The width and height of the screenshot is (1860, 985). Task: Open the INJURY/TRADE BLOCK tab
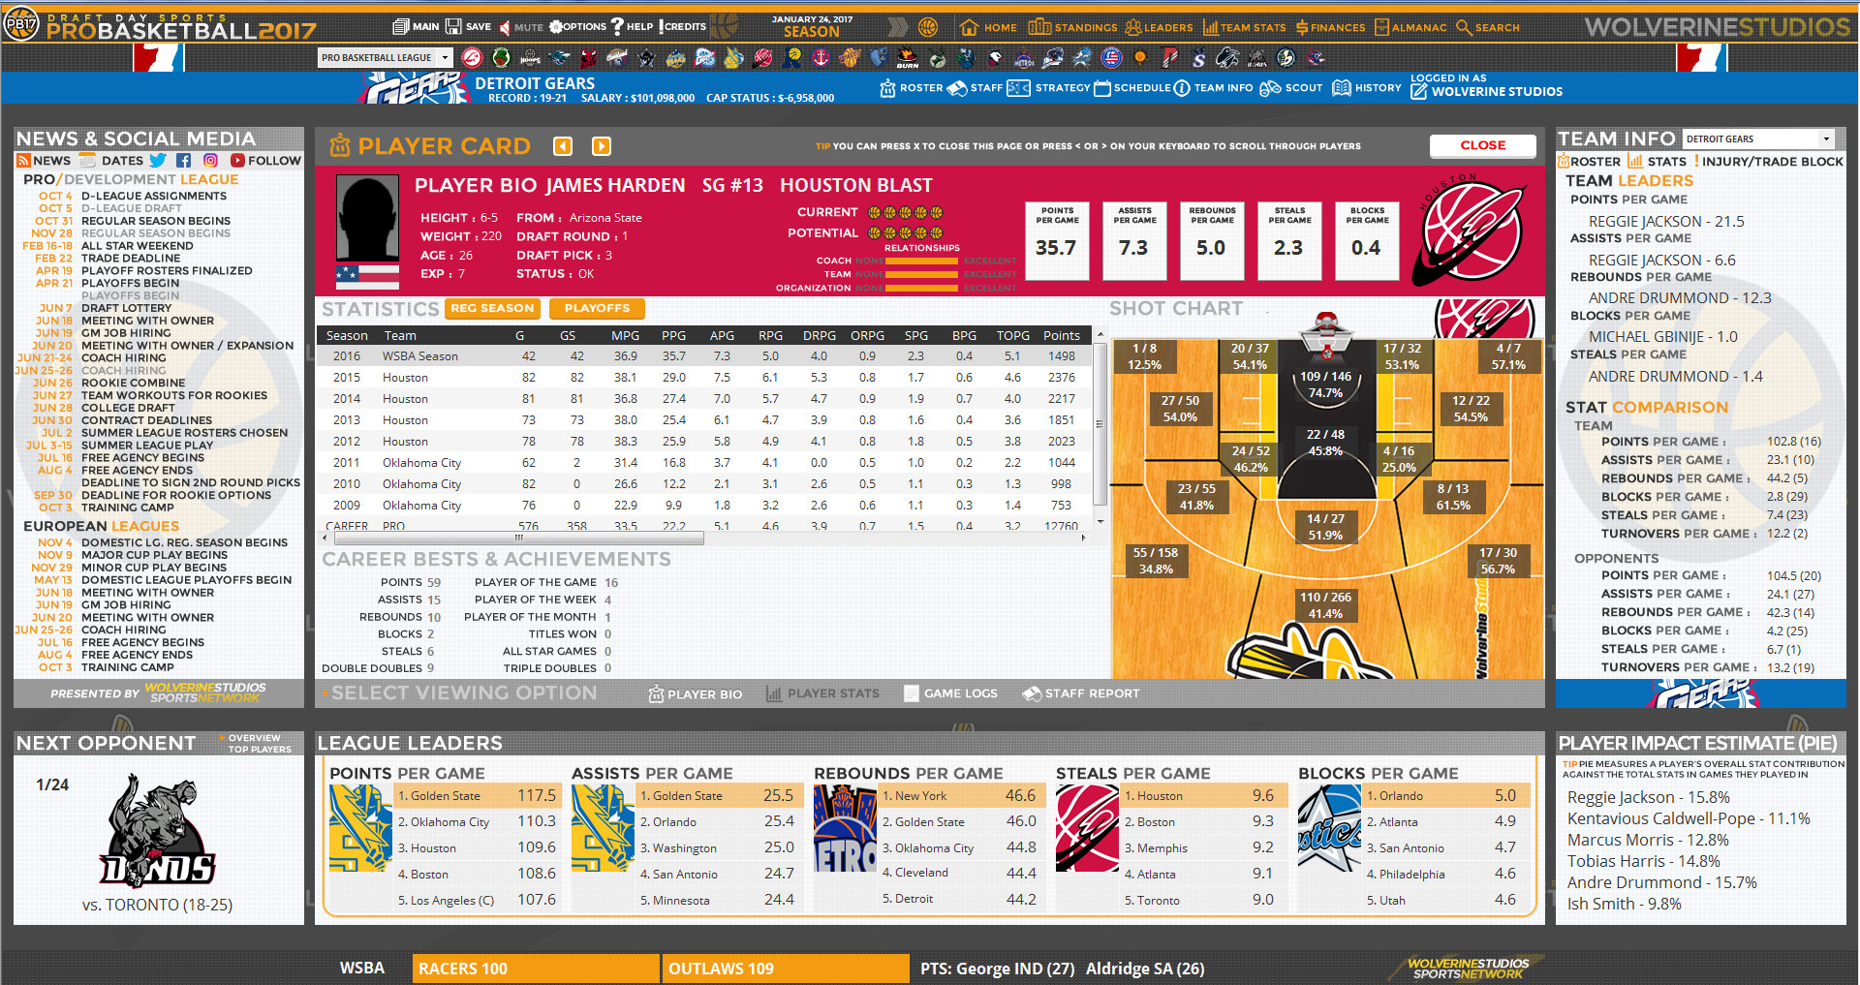click(1770, 161)
